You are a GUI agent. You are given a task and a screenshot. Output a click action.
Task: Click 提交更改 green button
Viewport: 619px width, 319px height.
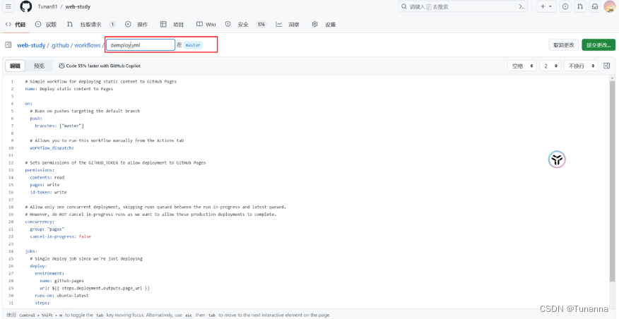pos(599,45)
